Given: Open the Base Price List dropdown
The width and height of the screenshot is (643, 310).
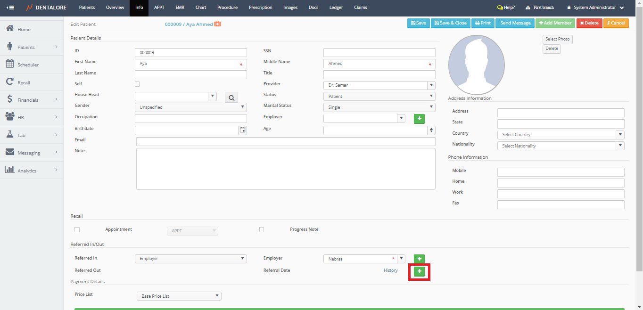Looking at the screenshot, I should 178,296.
